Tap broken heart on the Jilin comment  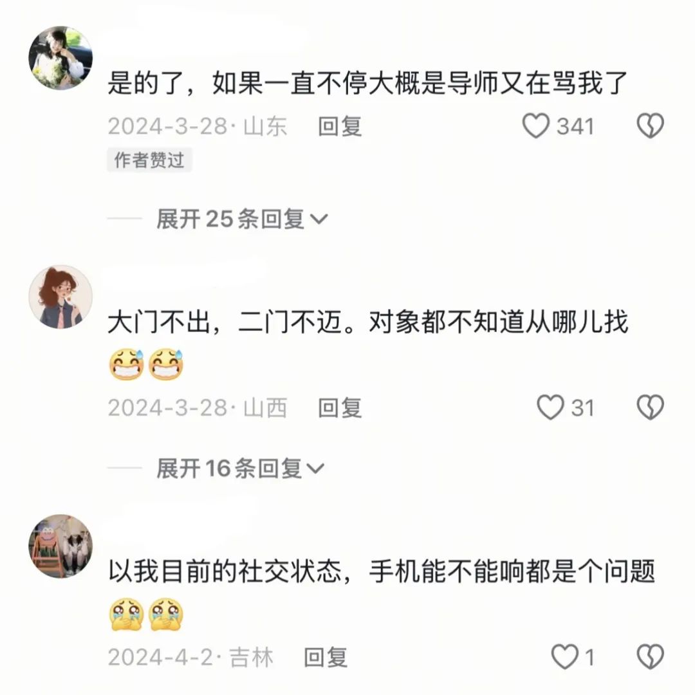650,656
